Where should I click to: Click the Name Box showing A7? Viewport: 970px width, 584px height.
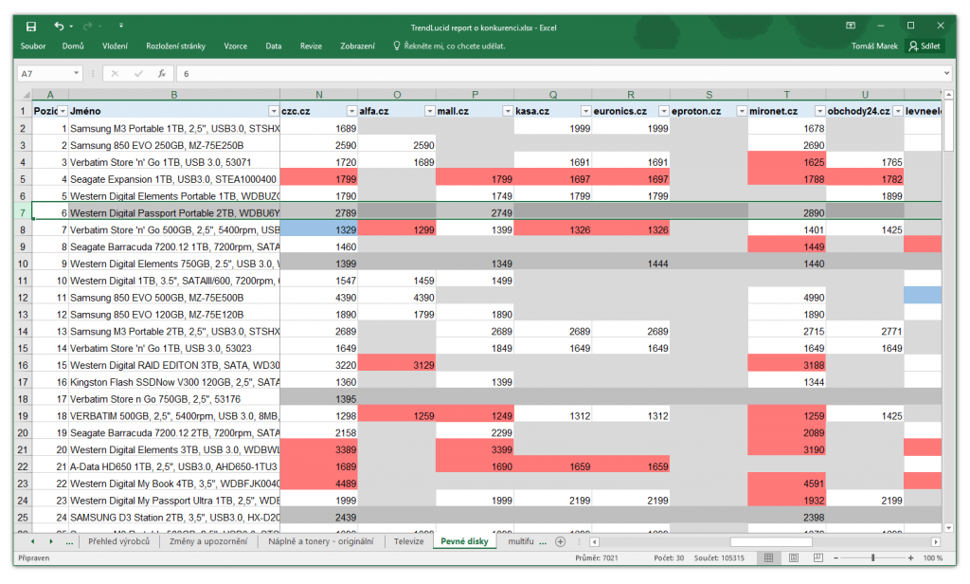coord(45,73)
